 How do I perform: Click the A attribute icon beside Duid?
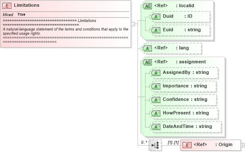(156, 17)
